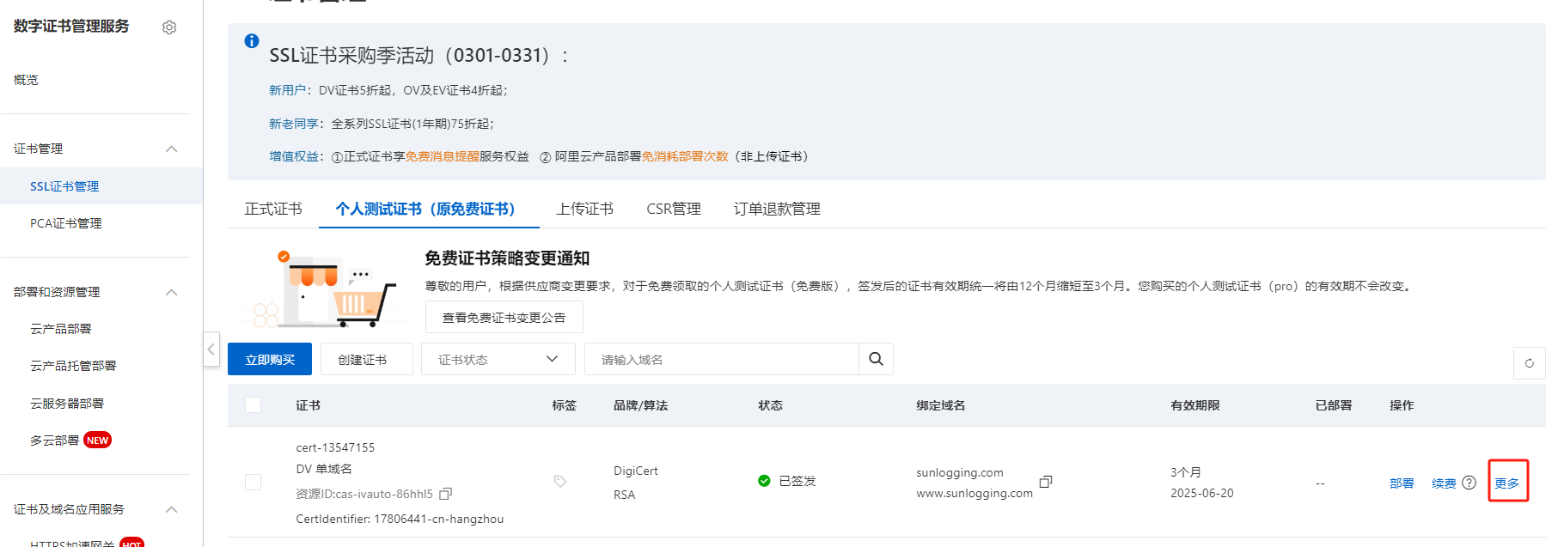Viewport: 1564px width, 547px height.
Task: Open the CSR管理 tab
Action: tap(673, 209)
